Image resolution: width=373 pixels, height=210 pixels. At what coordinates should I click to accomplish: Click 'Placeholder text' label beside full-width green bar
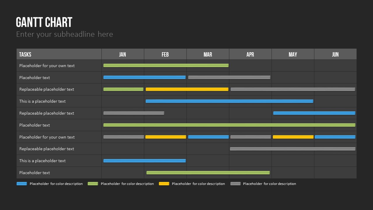(x=35, y=125)
